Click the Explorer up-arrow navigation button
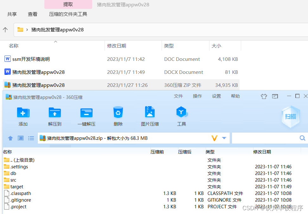 (x=5, y=30)
